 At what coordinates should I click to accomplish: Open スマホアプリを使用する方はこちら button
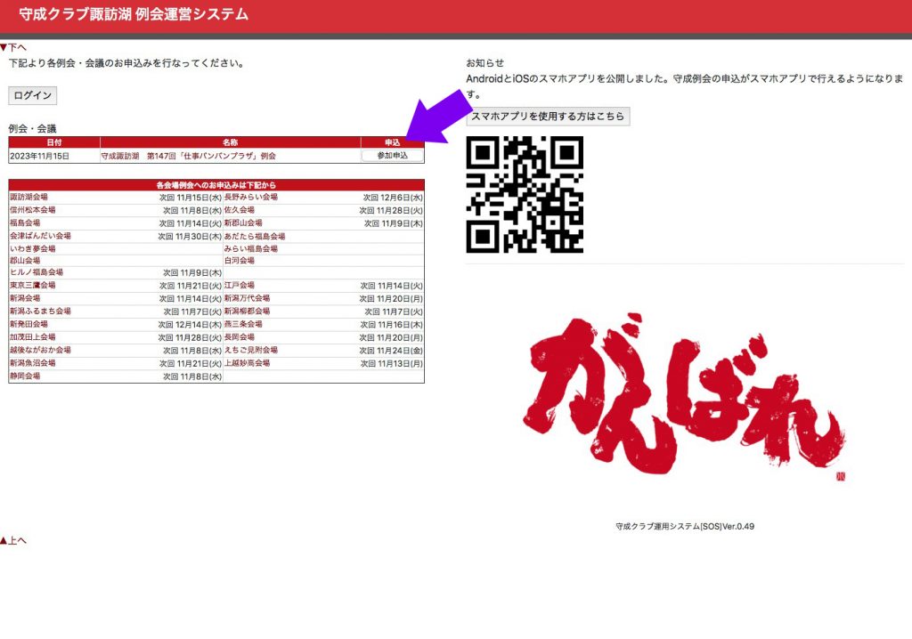pyautogui.click(x=548, y=117)
